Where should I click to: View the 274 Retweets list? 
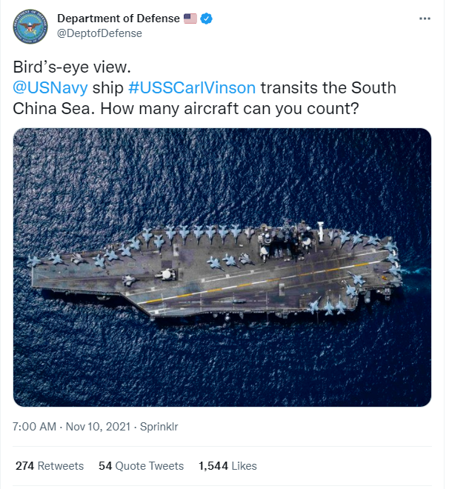tap(50, 466)
